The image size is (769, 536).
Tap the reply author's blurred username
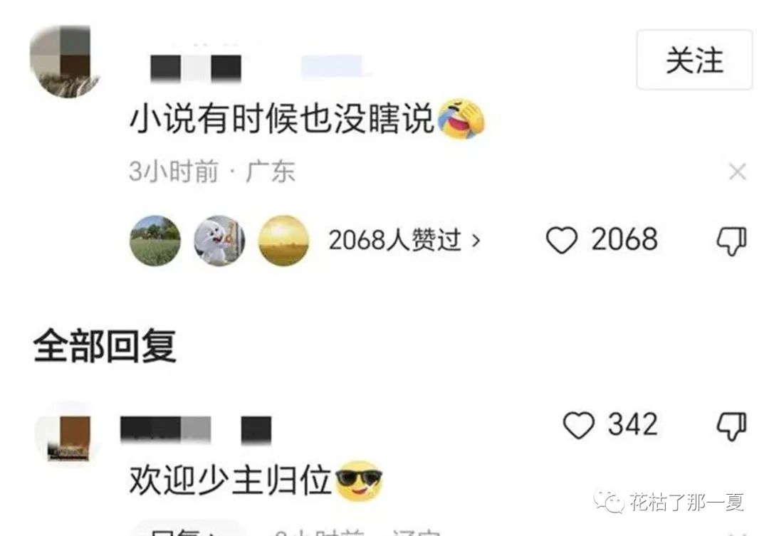tap(196, 430)
